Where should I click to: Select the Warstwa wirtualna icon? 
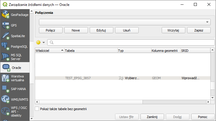tap(6, 78)
